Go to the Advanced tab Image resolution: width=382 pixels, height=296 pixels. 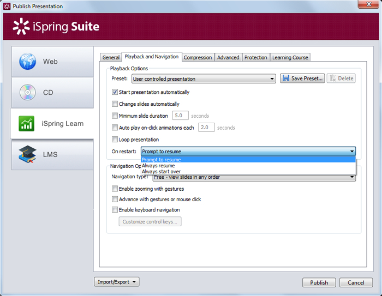click(x=228, y=57)
